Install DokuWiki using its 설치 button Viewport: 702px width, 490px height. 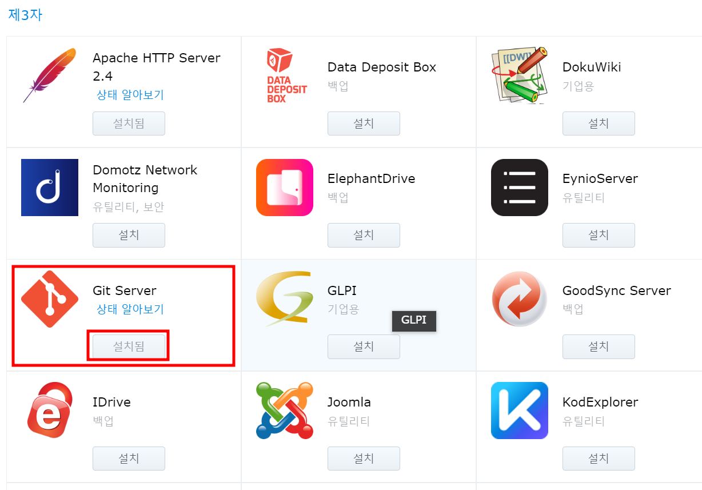pyautogui.click(x=599, y=124)
